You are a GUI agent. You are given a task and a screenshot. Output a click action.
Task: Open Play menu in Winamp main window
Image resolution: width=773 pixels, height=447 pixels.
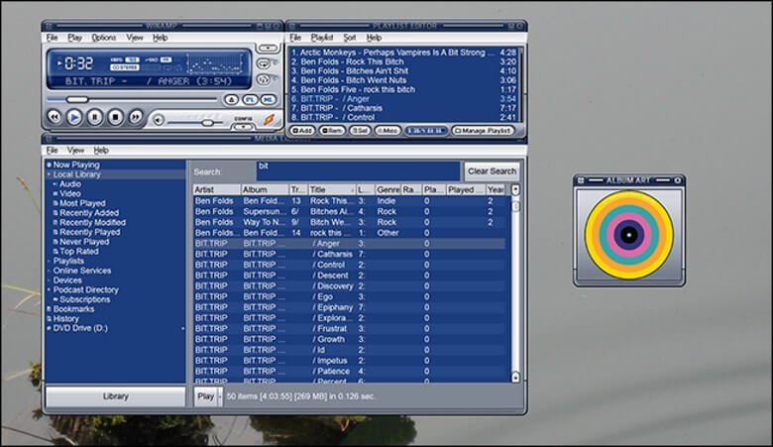click(75, 38)
